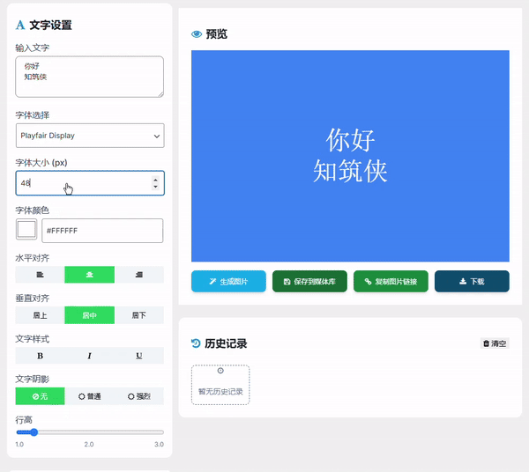Decrease font size with down stepper arrow
The width and height of the screenshot is (529, 472).
(x=155, y=187)
